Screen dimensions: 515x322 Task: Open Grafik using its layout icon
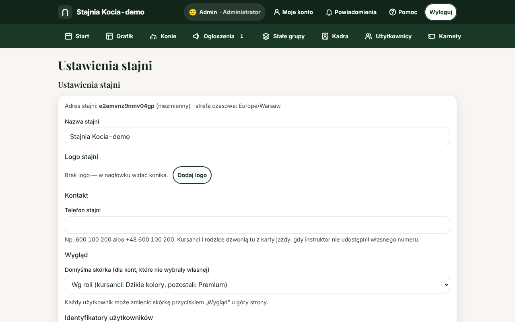109,36
